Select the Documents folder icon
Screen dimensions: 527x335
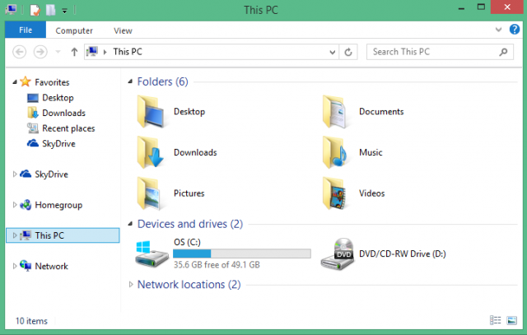coord(335,112)
